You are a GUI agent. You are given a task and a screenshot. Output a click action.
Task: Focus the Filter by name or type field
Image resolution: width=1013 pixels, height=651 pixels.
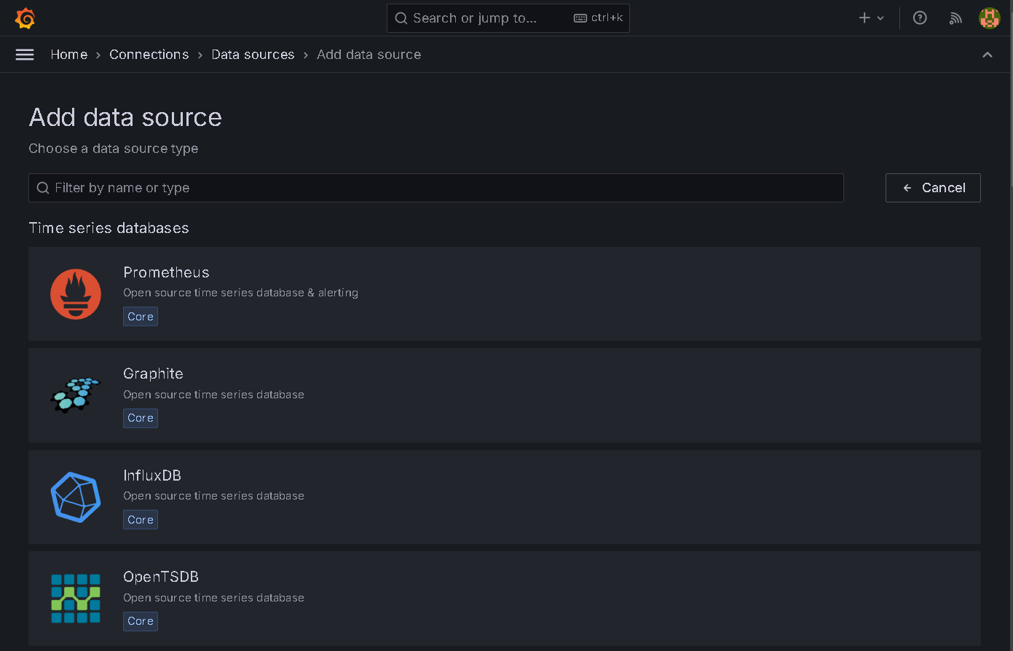tap(436, 188)
